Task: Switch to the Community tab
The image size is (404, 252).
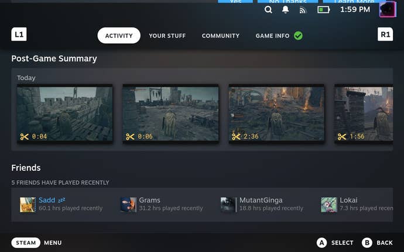Action: click(221, 36)
